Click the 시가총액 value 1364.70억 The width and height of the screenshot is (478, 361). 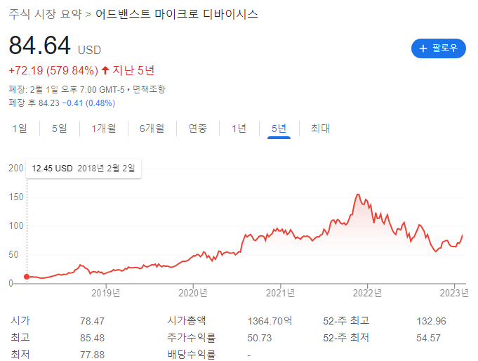pos(270,321)
